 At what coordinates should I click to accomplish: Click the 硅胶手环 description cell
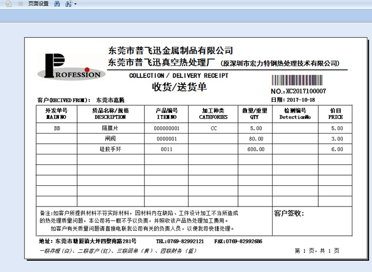110,149
